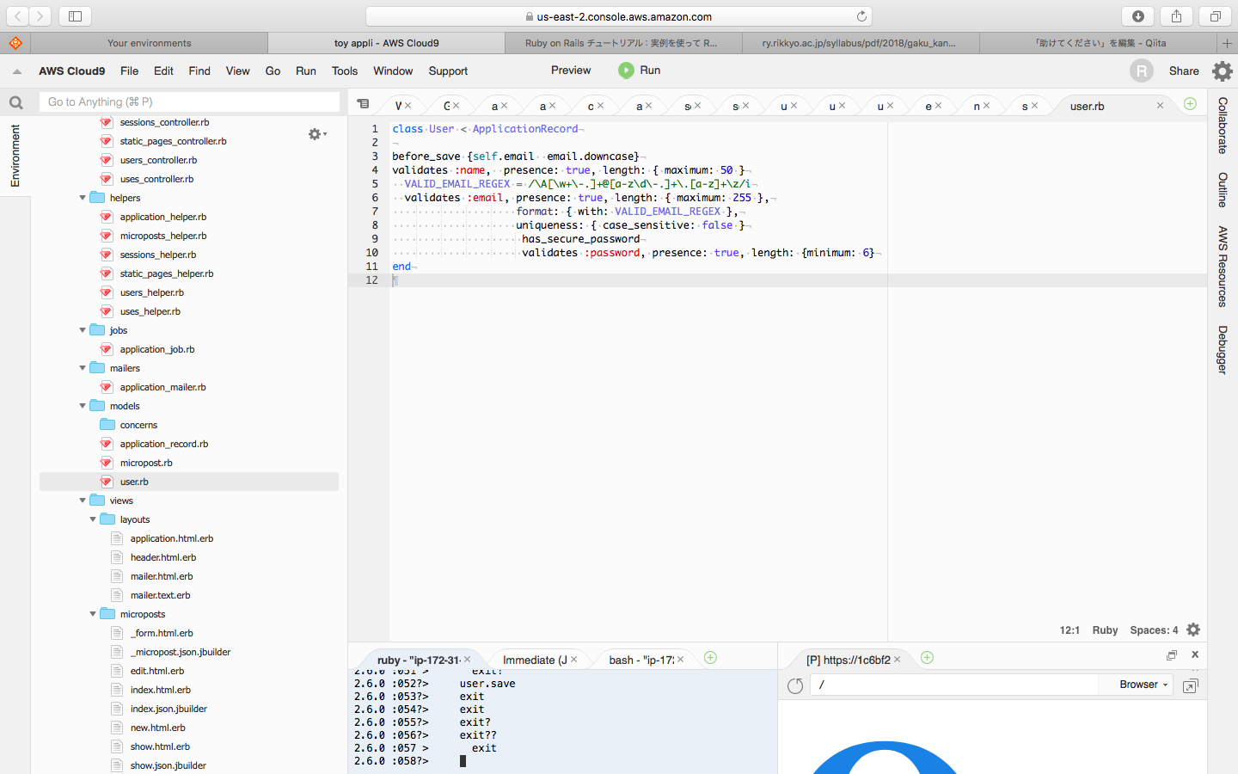Pop out preview into new window
Screen dimensions: 1238x774
(x=1190, y=685)
